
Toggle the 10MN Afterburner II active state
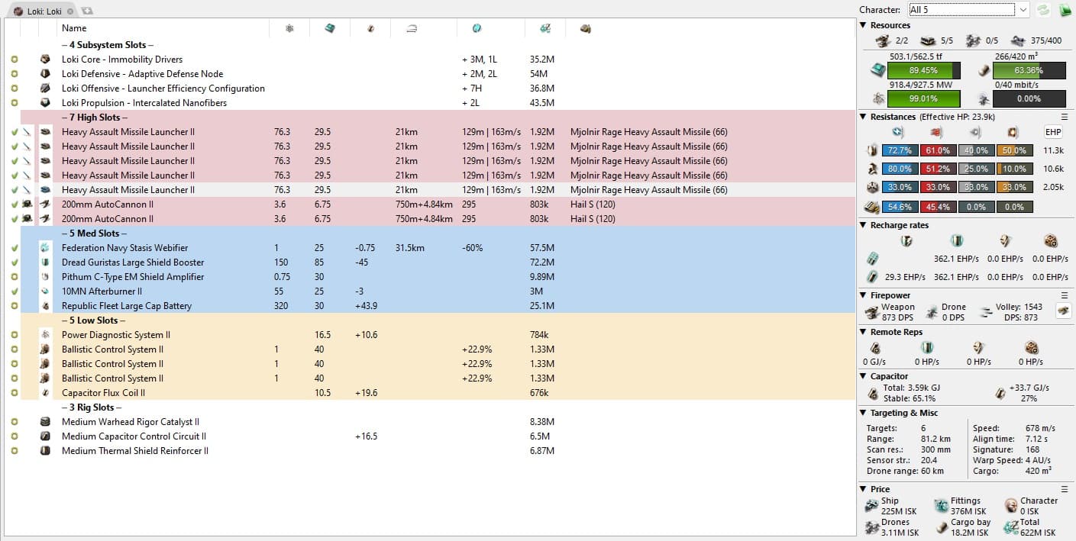[15, 291]
